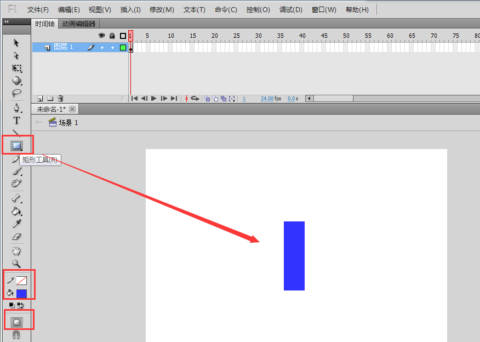
Task: Go to first frame button
Action: tap(134, 98)
